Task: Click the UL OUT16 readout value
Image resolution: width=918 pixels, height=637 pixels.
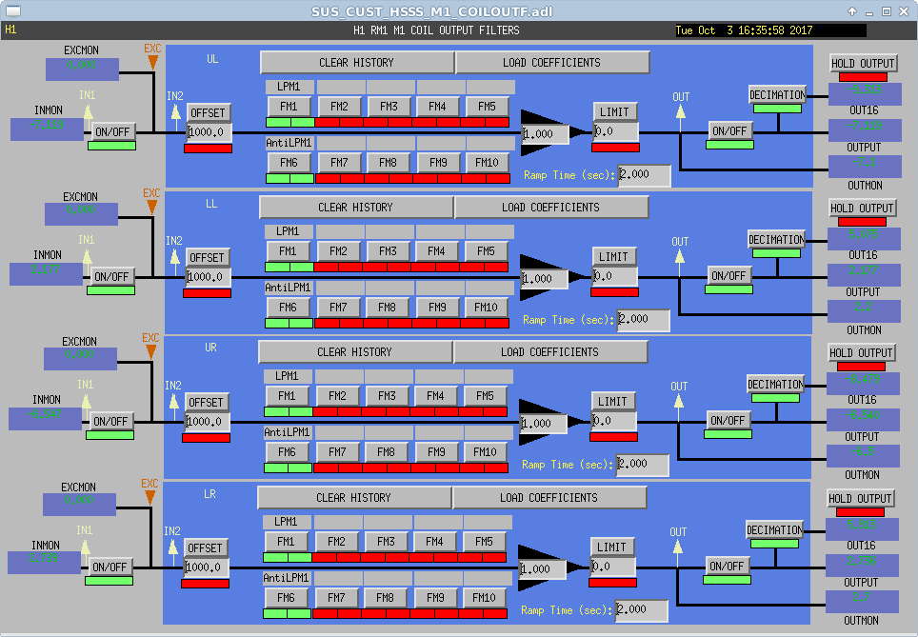Action: click(x=864, y=93)
